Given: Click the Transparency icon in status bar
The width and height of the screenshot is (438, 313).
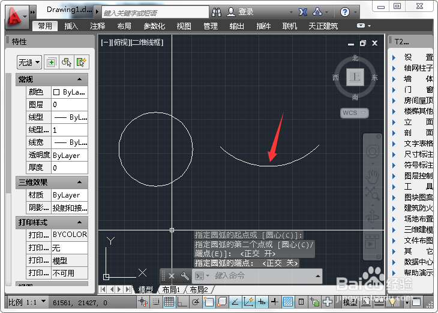Looking at the screenshot, I should pos(288,302).
